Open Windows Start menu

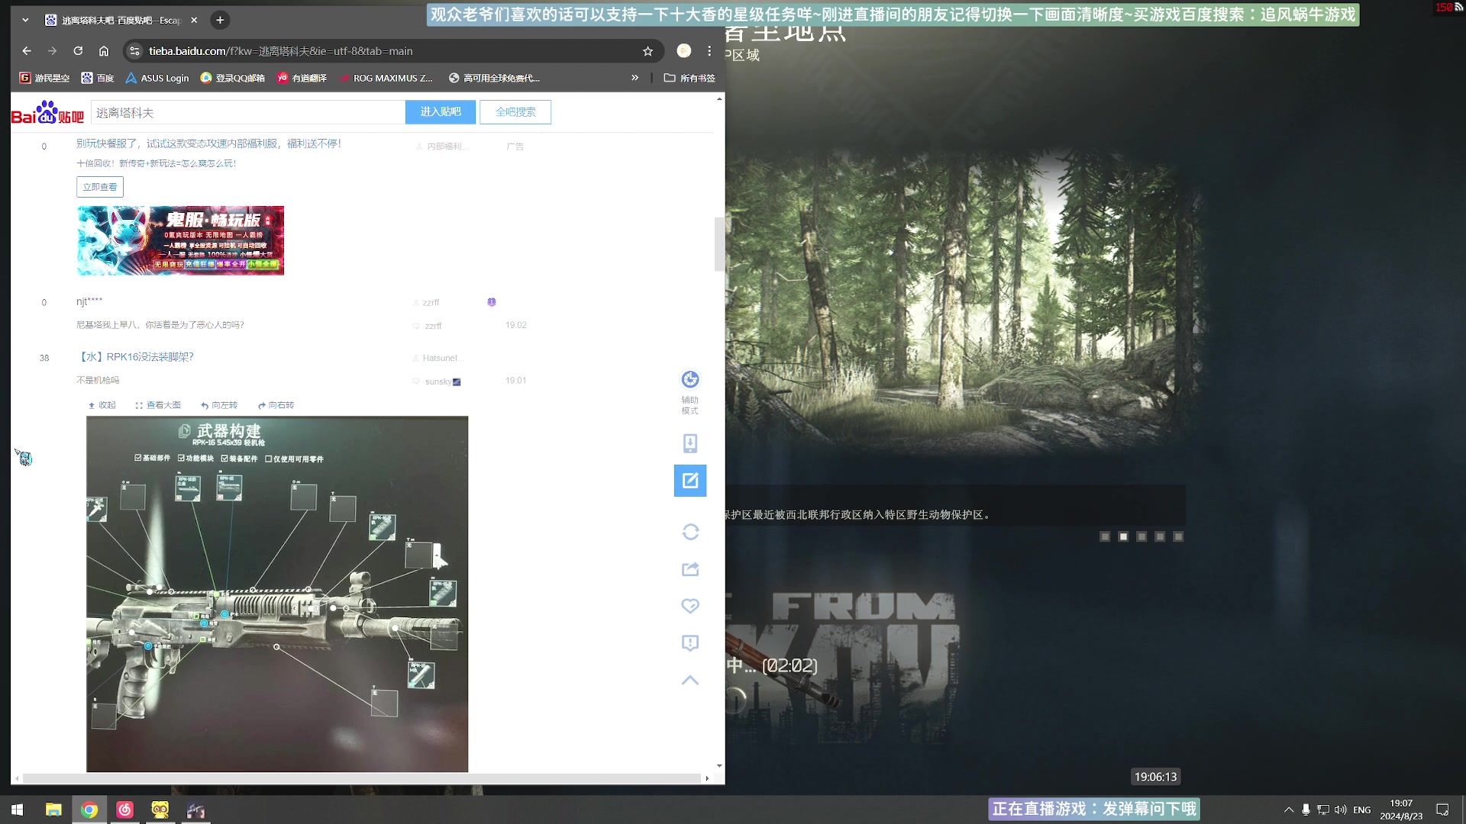18,810
